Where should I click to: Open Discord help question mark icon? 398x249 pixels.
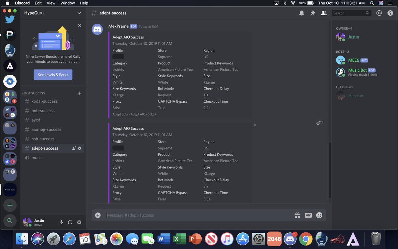tap(390, 13)
